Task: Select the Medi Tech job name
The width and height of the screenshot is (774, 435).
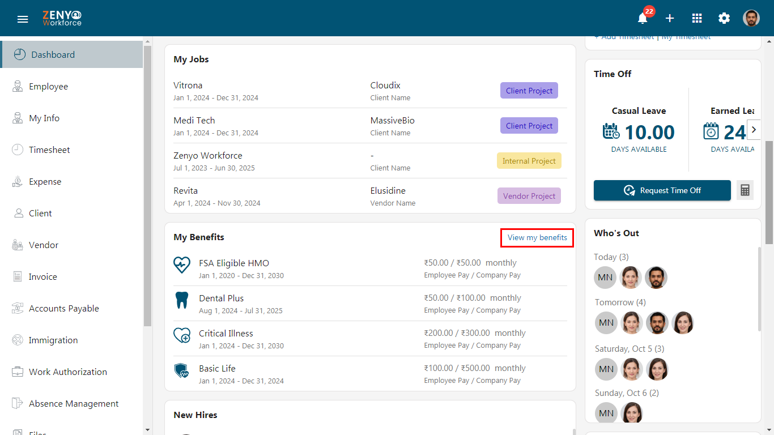Action: [194, 121]
